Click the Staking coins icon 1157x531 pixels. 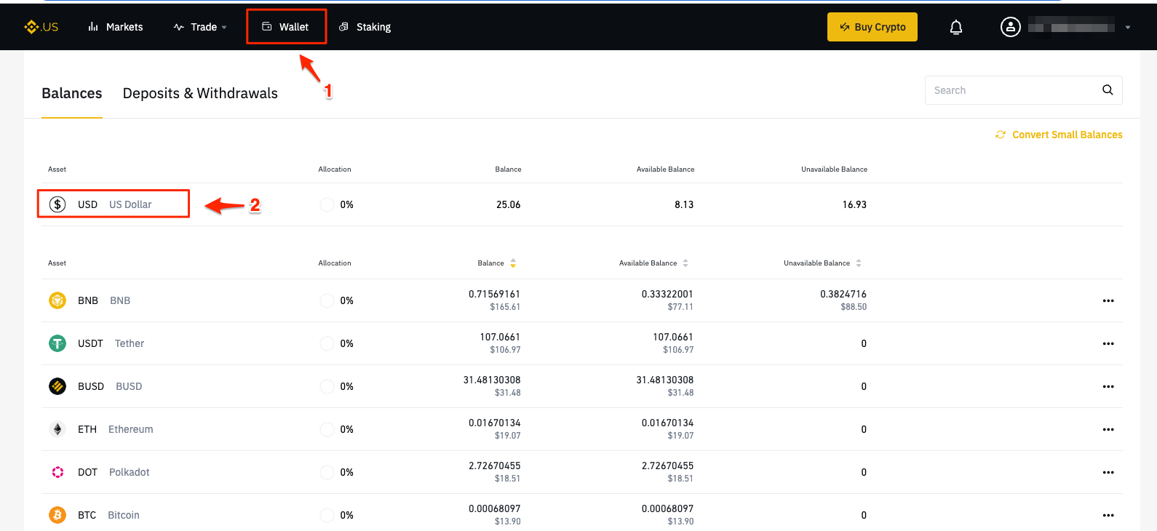(344, 27)
